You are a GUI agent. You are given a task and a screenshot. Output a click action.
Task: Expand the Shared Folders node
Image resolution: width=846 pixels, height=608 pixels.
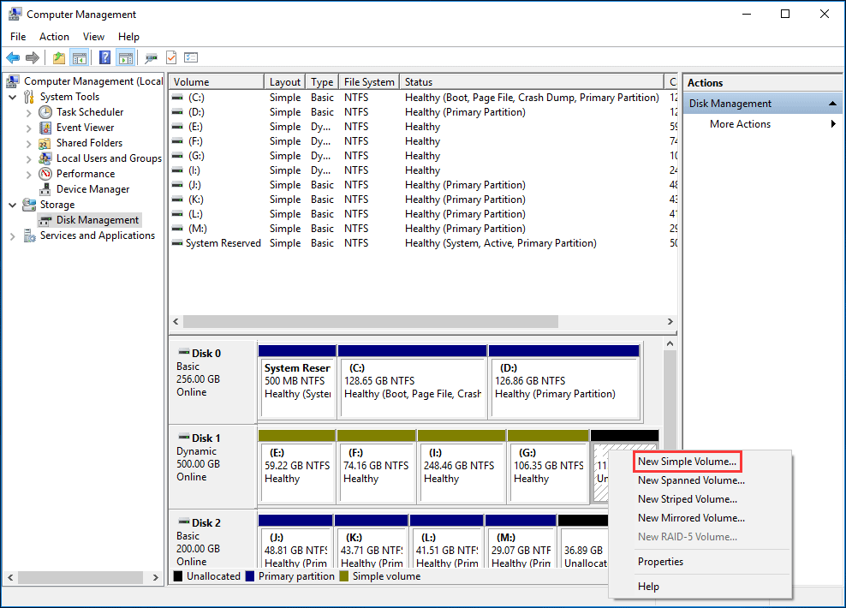click(x=28, y=144)
